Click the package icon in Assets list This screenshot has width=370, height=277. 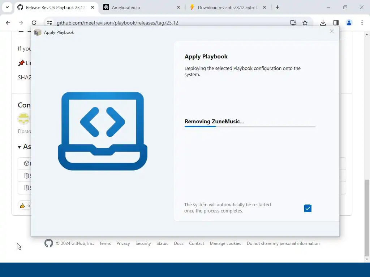point(27,163)
